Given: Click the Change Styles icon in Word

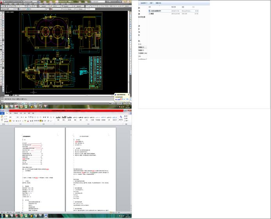Looking at the screenshot, I should 121,117.
